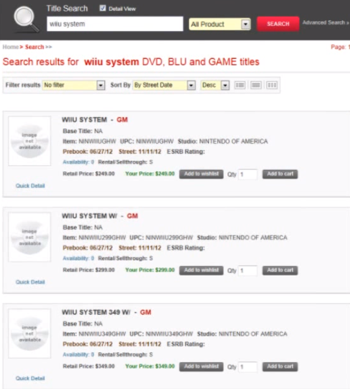Go to the Home breadcrumb link
The width and height of the screenshot is (350, 389).
[x=11, y=47]
